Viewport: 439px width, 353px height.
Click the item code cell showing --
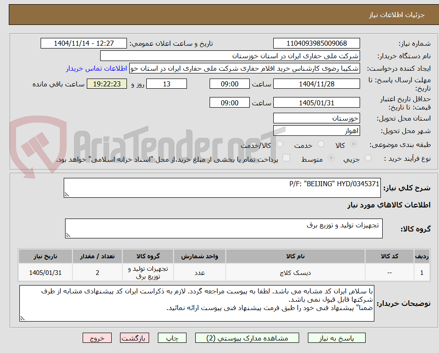[x=390, y=273]
